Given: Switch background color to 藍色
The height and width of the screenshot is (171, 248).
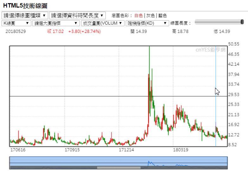Looking at the screenshot, I should (162, 15).
